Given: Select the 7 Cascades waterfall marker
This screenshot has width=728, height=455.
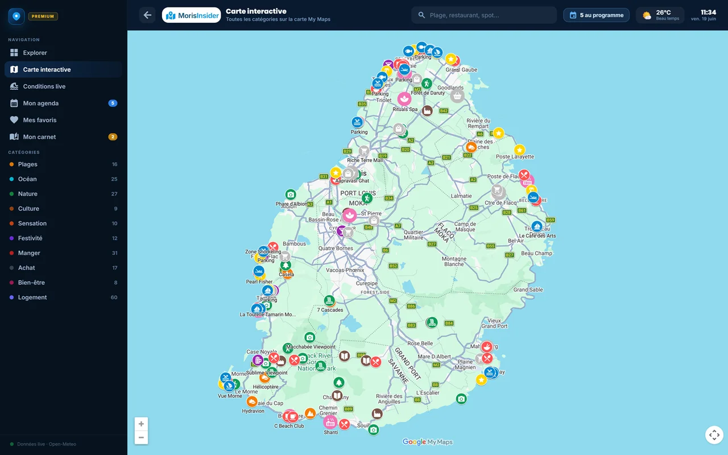Looking at the screenshot, I should click(329, 300).
